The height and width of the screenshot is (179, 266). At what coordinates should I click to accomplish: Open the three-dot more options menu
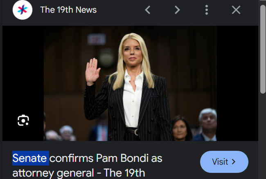(206, 10)
